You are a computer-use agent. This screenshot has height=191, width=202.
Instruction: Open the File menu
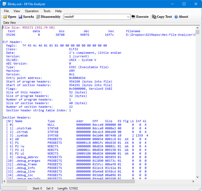click(6, 11)
